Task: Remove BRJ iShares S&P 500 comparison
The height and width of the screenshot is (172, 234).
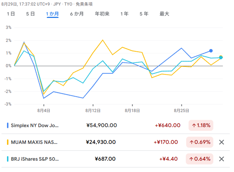Action: (x=221, y=159)
